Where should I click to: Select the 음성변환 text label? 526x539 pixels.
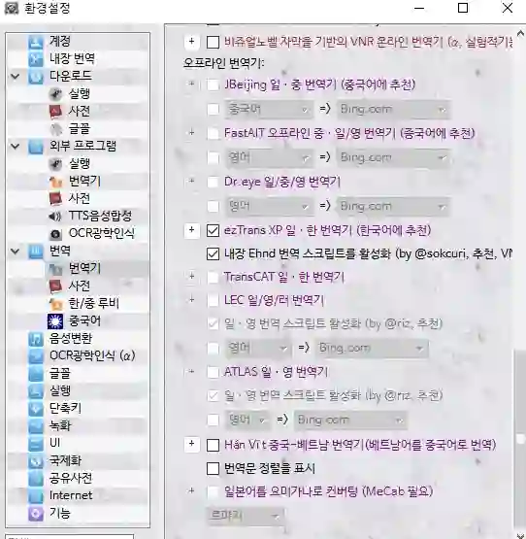[71, 339]
